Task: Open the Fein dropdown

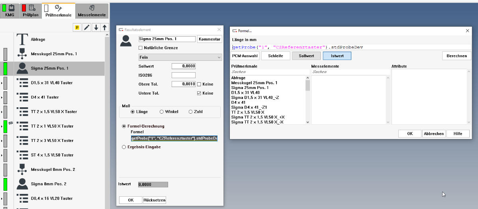Action: point(180,58)
